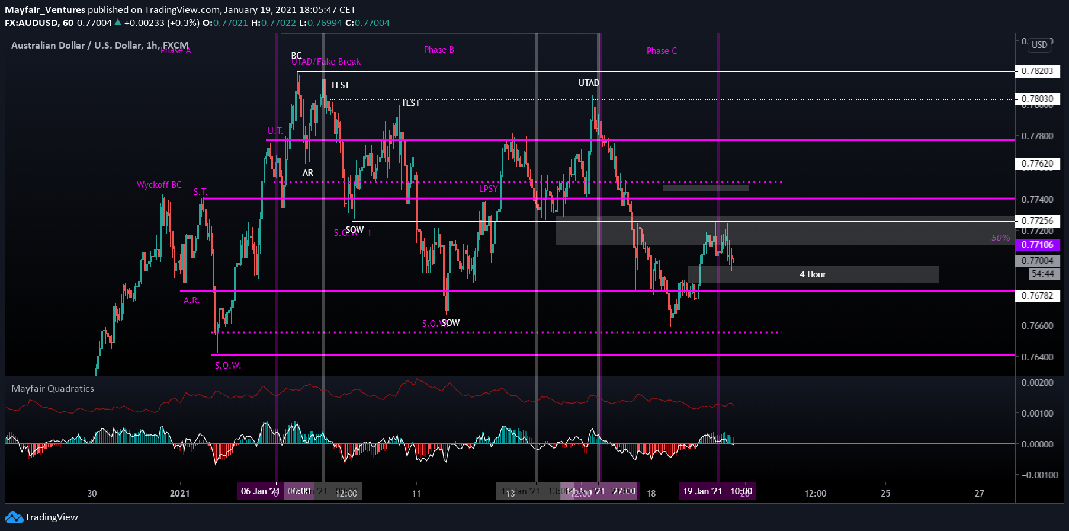1069x531 pixels.
Task: Click the 0.77800 price axis value
Action: 1038,136
